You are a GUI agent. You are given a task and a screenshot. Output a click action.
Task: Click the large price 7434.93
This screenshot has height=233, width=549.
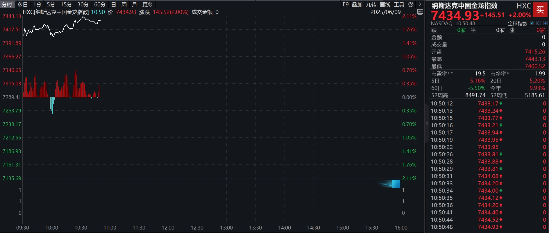tap(455, 15)
